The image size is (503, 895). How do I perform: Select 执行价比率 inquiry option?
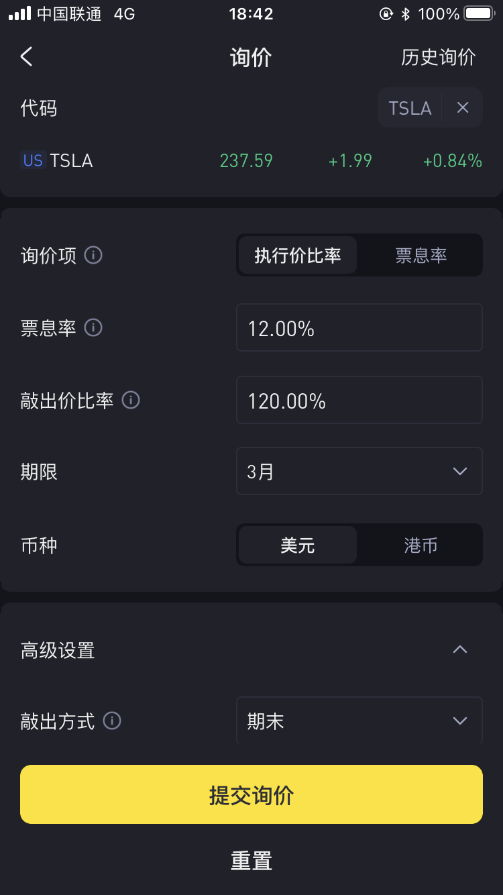(x=298, y=255)
